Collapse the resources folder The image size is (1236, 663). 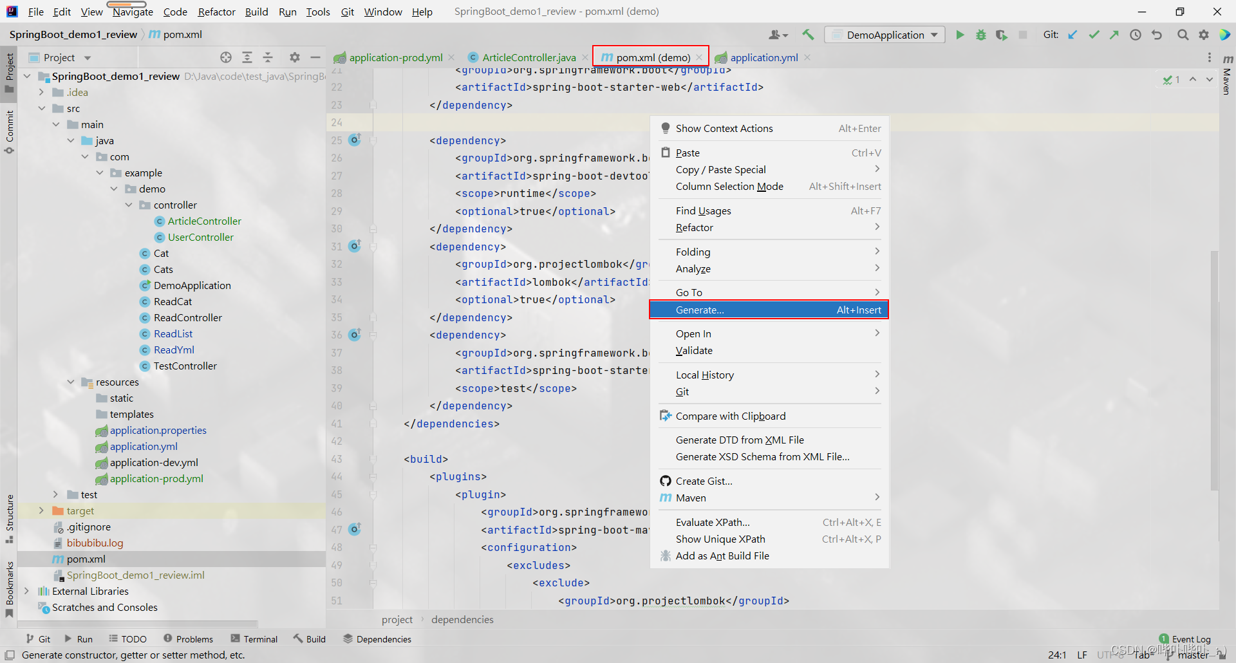pos(71,382)
